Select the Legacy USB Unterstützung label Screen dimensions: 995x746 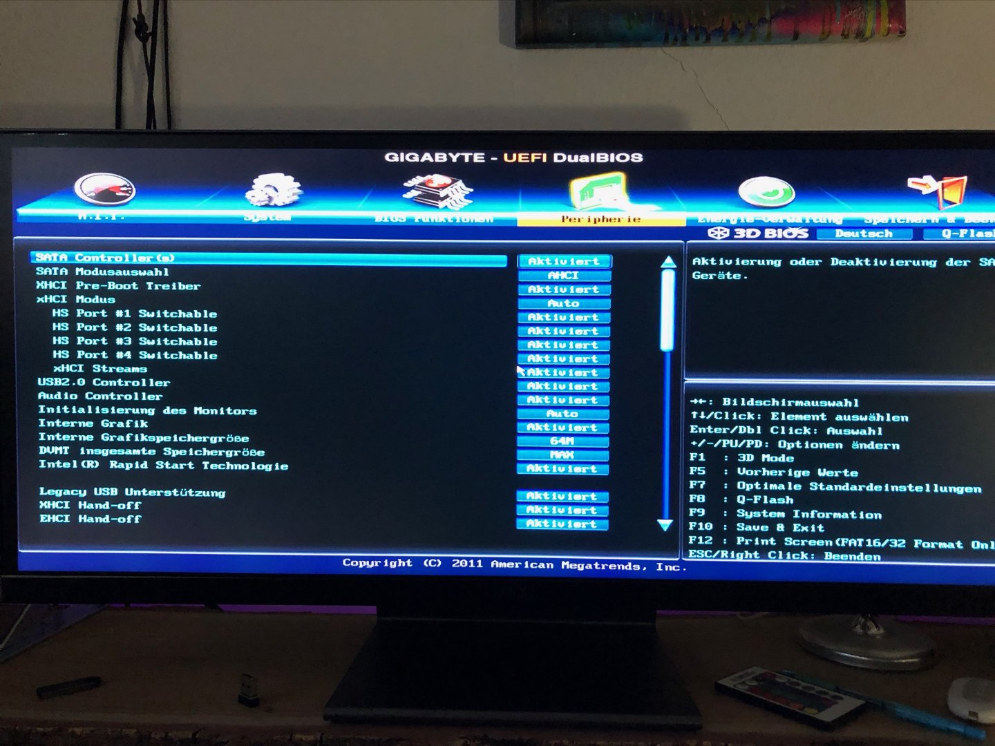[x=132, y=492]
